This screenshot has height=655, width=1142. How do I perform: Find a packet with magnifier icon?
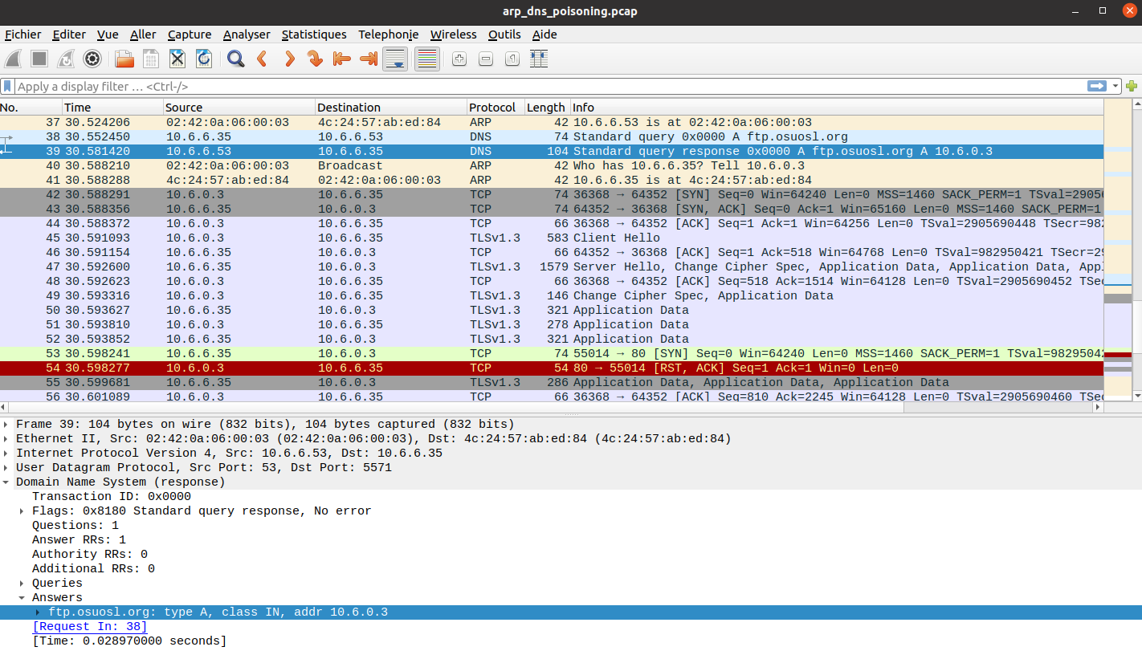pos(235,59)
